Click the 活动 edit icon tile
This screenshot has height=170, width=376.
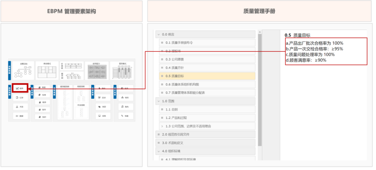point(102,98)
